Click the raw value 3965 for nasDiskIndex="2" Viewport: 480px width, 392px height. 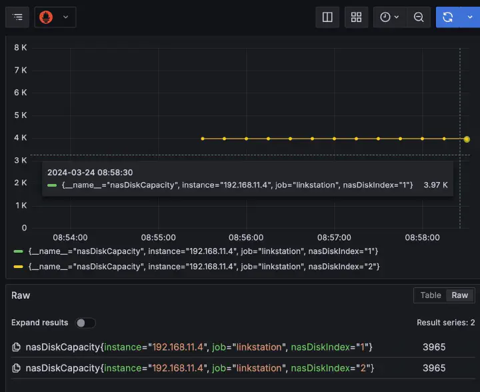tap(434, 368)
